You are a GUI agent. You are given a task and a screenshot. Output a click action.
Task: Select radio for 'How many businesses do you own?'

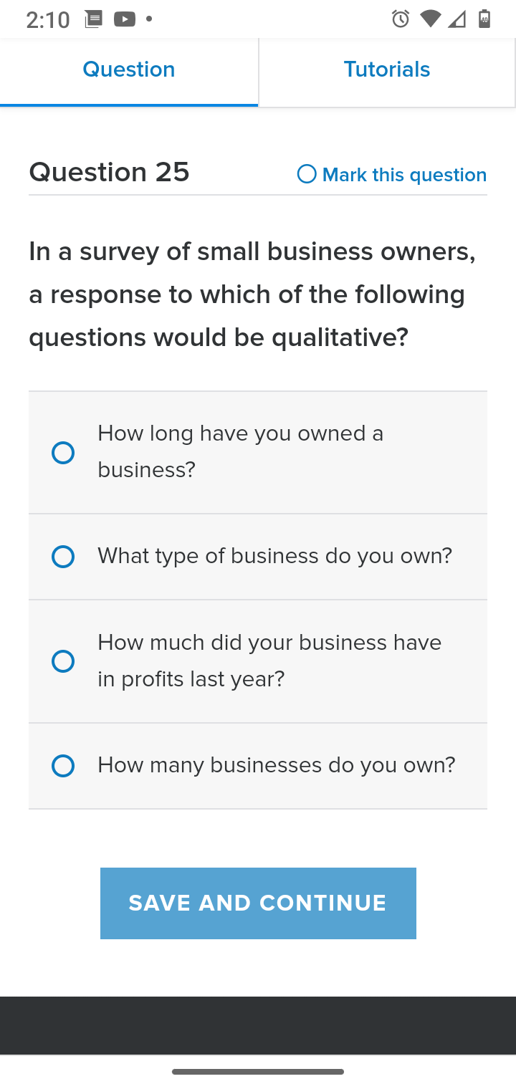coord(63,766)
